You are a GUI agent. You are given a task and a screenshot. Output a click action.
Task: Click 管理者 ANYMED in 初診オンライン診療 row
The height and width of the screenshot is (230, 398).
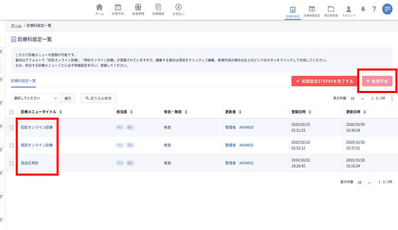(x=239, y=128)
